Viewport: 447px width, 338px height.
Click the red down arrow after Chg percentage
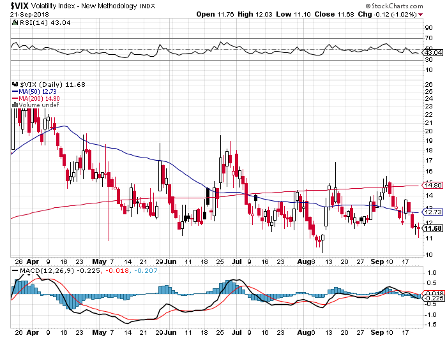(x=420, y=15)
